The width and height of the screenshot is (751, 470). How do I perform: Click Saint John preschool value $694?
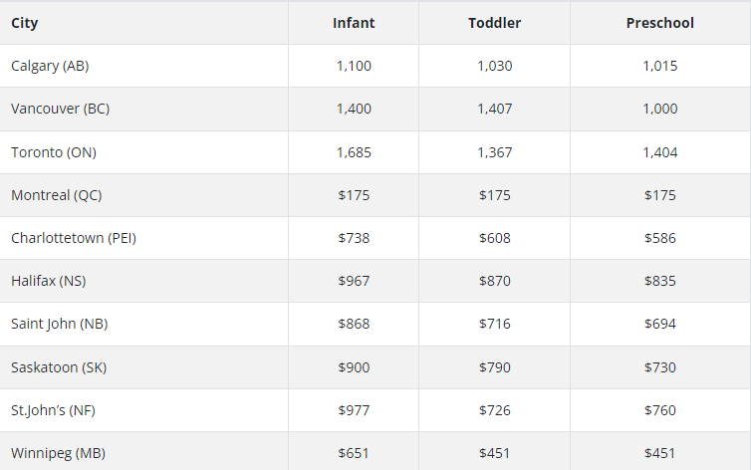coord(660,324)
